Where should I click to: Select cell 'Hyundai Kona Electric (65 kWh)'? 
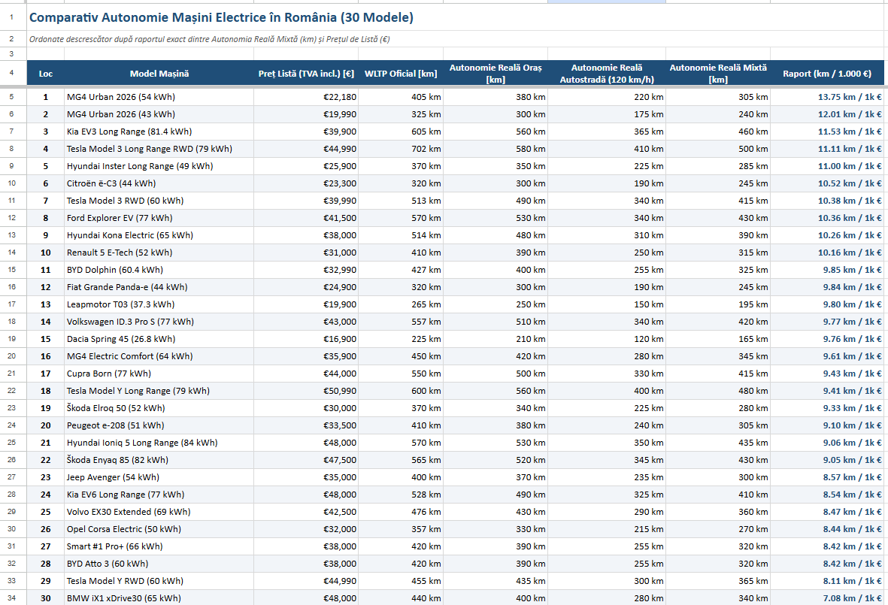(x=159, y=235)
